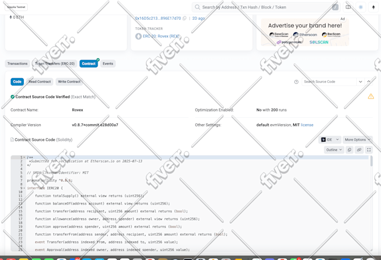This screenshot has height=260, width=381.
Task: Click compiler version v0.8.7+commit.e28d00a7
Action: coord(95,125)
